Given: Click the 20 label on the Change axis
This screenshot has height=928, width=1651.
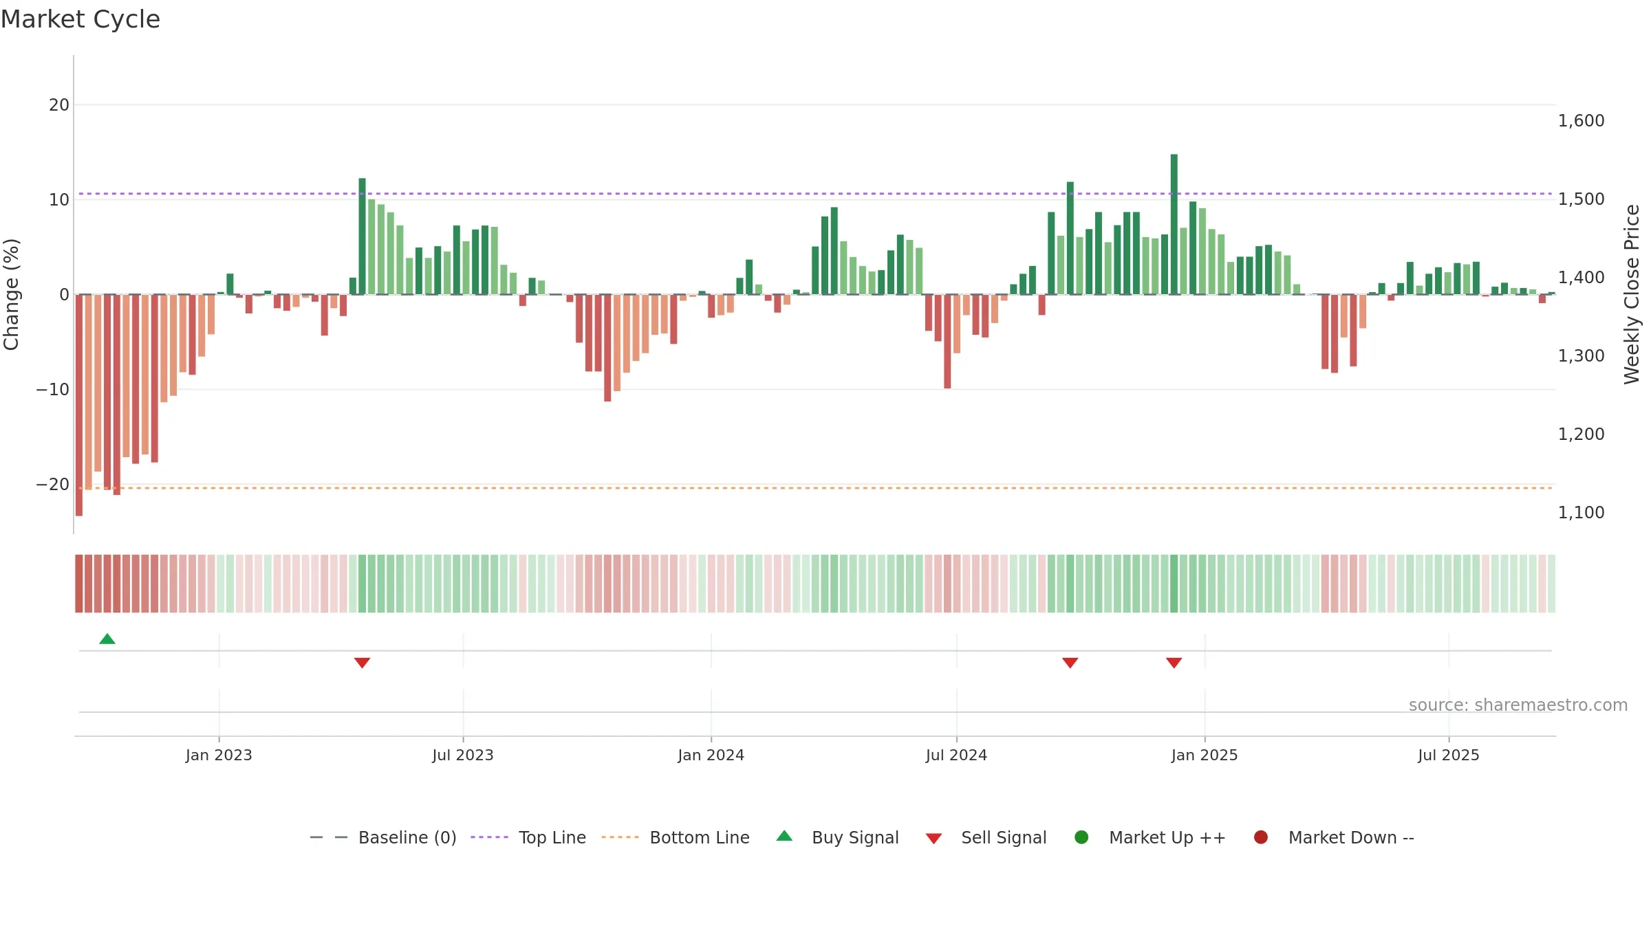Looking at the screenshot, I should 59,105.
